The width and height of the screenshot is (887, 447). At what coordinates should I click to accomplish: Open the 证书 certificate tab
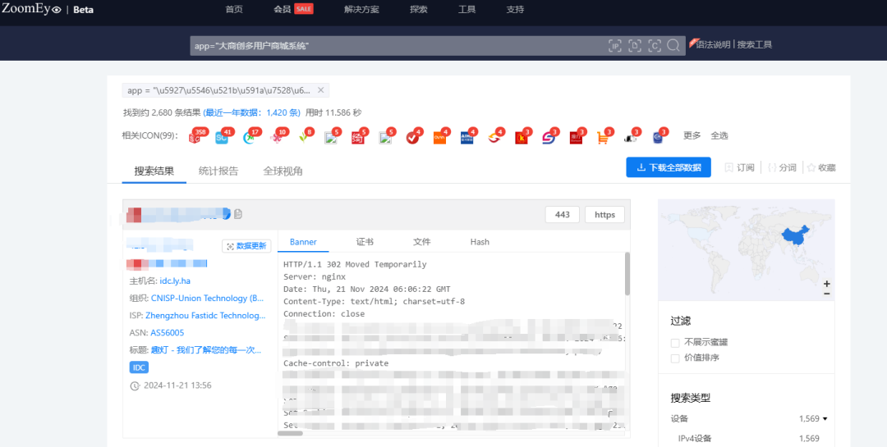[x=365, y=242]
